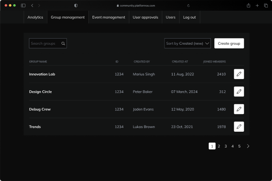The height and width of the screenshot is (181, 272).
Task: Show the tab overview icon
Action: [x=266, y=6]
